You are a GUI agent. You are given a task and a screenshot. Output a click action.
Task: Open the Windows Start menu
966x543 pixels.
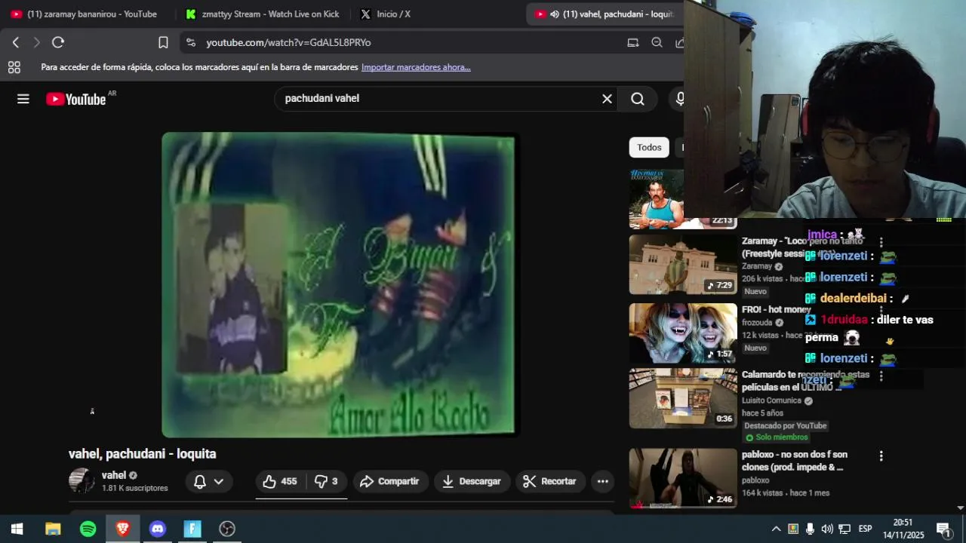pos(17,529)
